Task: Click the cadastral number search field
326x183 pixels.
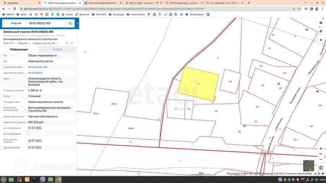Action: pos(46,23)
